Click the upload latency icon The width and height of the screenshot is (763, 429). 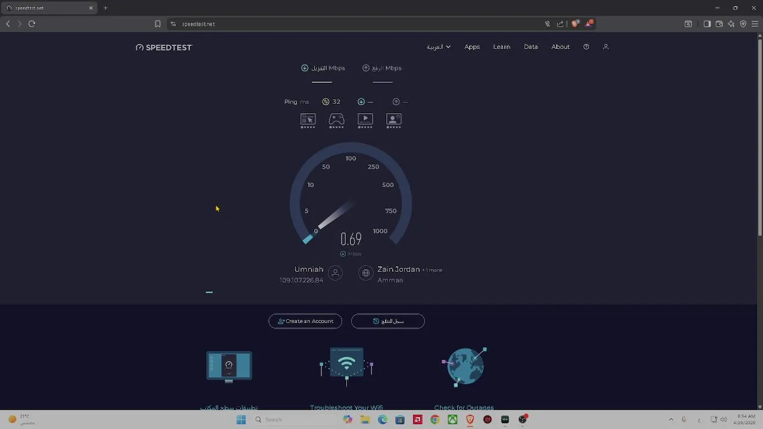coord(396,102)
